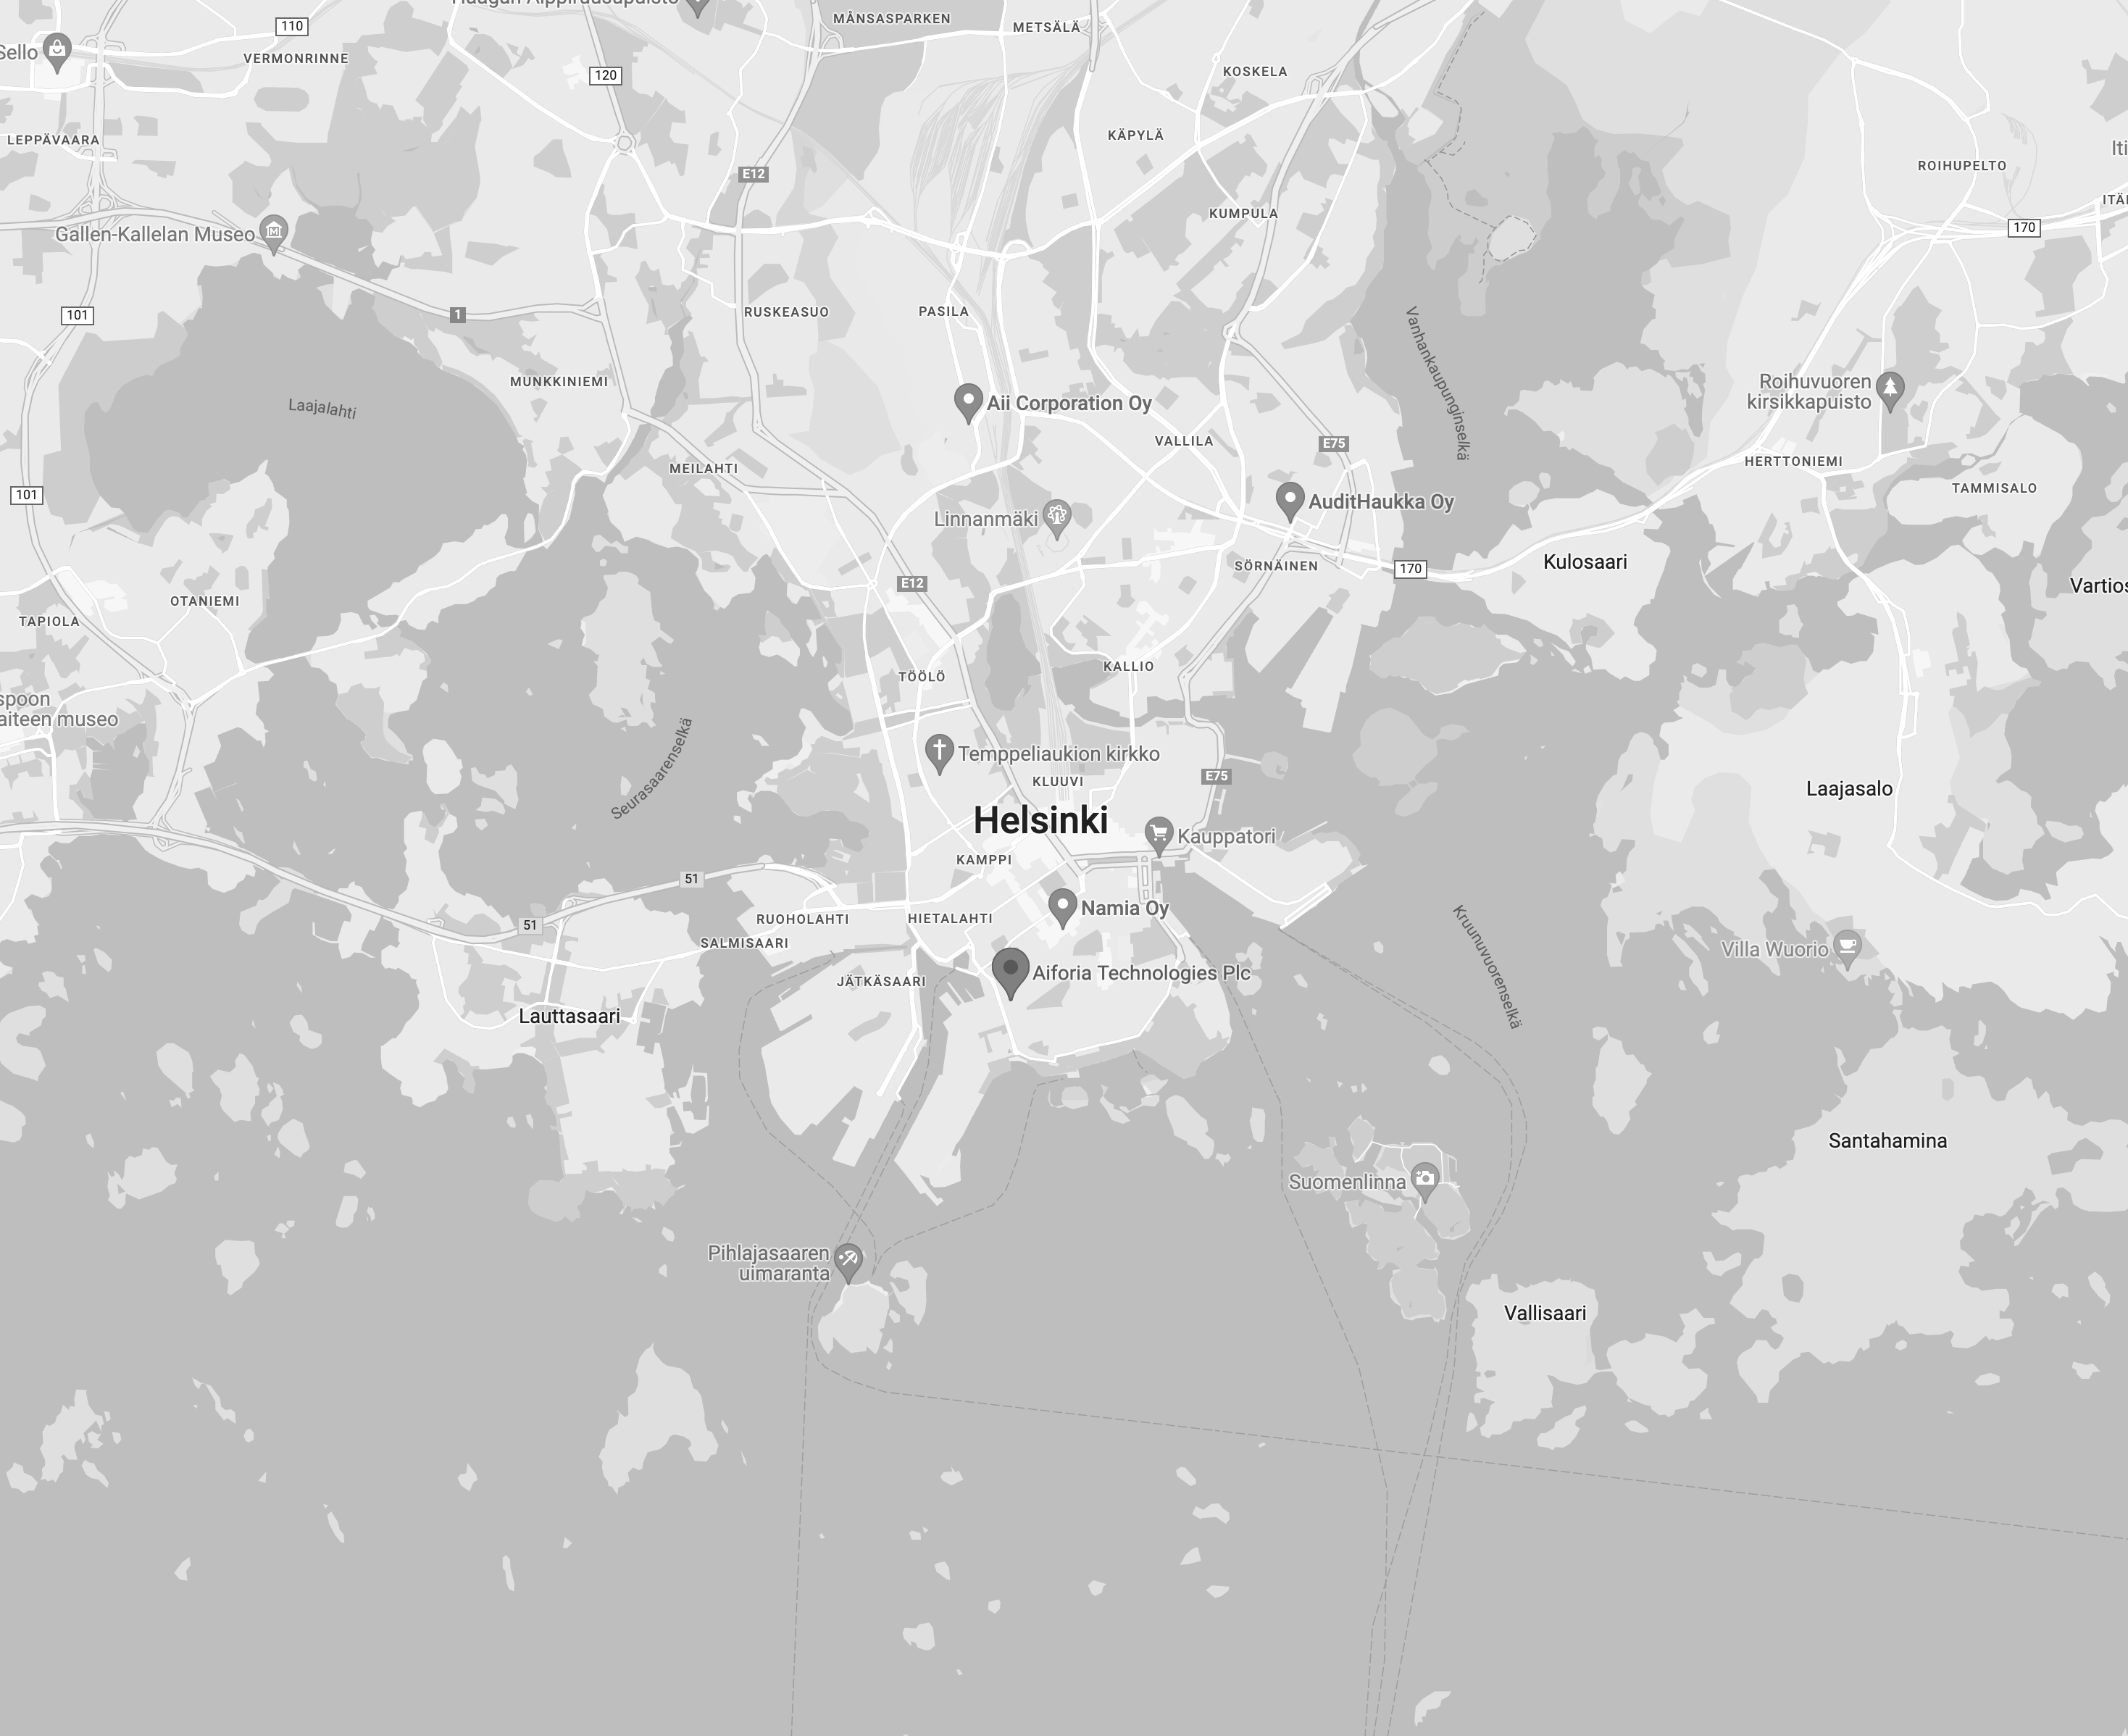Select the Aiforia Technologies Plc label

(x=1141, y=973)
